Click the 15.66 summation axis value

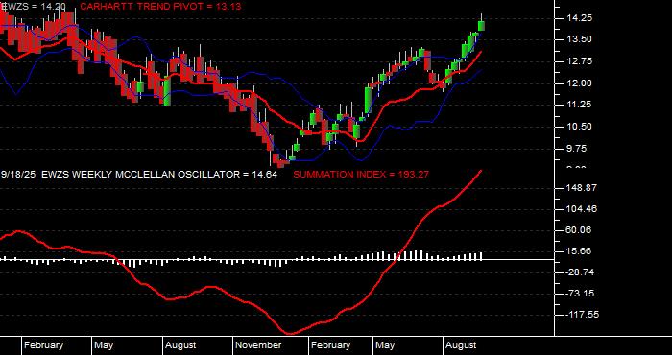(x=579, y=251)
